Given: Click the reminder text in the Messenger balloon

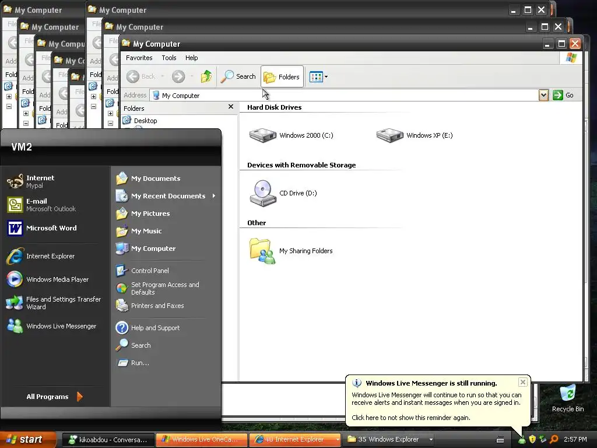Looking at the screenshot, I should click(x=411, y=418).
